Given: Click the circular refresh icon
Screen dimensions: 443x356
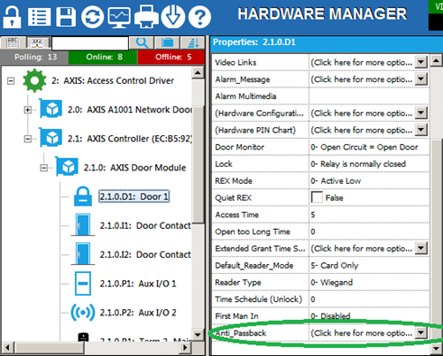Looking at the screenshot, I should [x=92, y=17].
